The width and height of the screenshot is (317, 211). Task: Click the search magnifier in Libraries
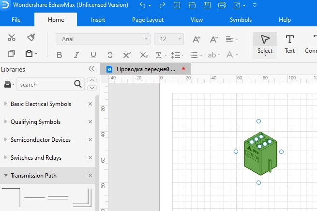[78, 84]
